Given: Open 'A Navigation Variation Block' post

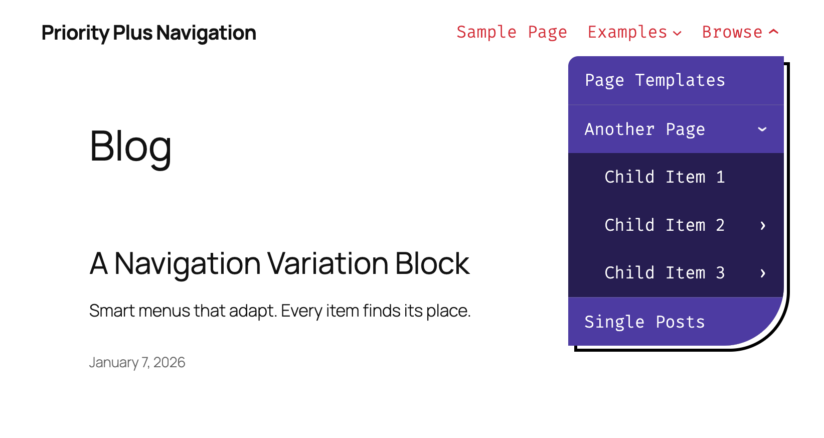Looking at the screenshot, I should (x=279, y=263).
